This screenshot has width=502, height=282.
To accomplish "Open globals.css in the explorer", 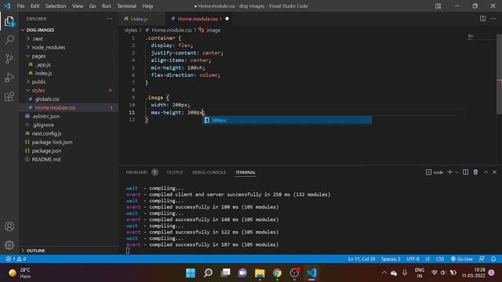I will coord(47,99).
